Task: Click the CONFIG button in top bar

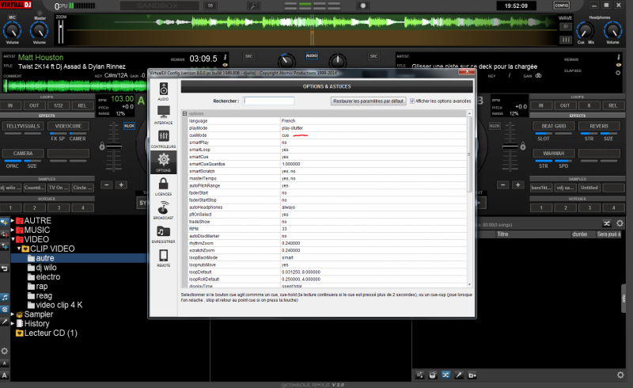Action: (x=562, y=6)
